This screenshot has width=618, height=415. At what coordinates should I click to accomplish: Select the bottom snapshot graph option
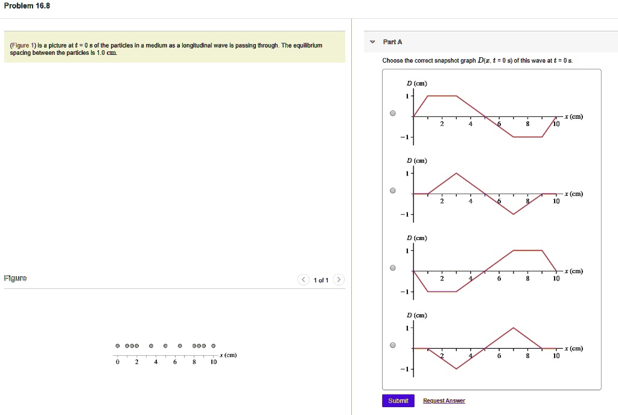click(393, 344)
